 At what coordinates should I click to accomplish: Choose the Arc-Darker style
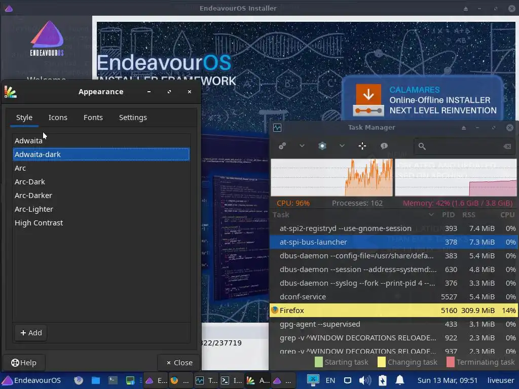[x=101, y=196]
